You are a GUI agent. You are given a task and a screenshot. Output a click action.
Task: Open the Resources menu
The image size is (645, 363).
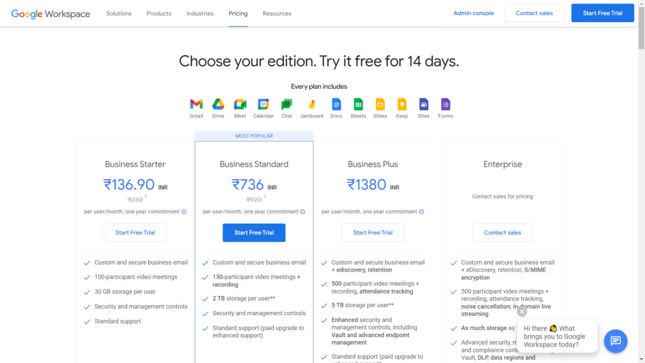click(277, 13)
